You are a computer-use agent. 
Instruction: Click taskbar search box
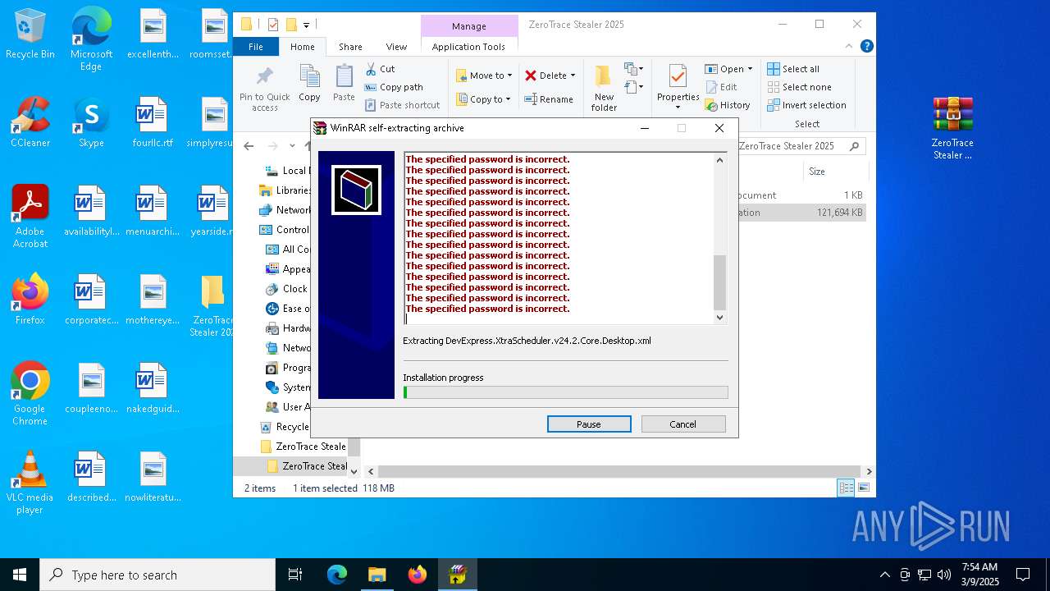tap(157, 575)
